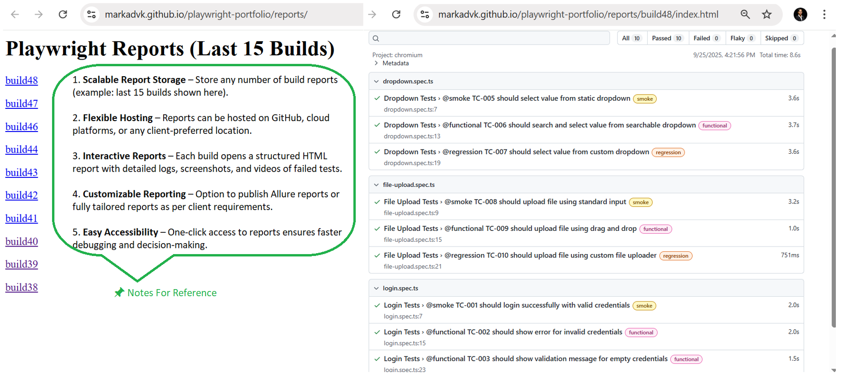This screenshot has height=388, width=843.
Task: Collapse the login.spec.ts section
Action: pyautogui.click(x=377, y=288)
